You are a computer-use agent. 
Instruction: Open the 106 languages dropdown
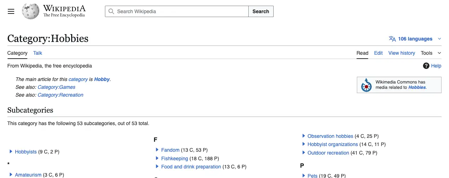point(415,39)
